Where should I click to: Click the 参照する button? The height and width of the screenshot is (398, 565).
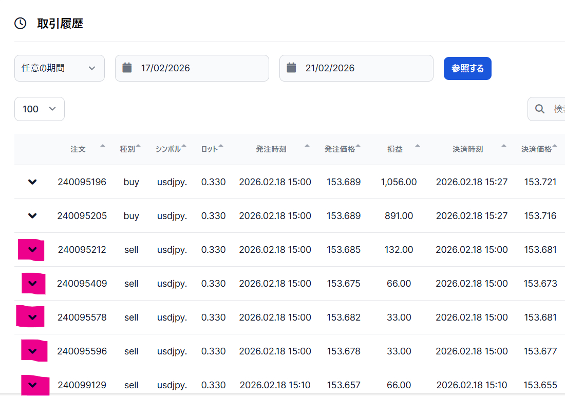467,68
